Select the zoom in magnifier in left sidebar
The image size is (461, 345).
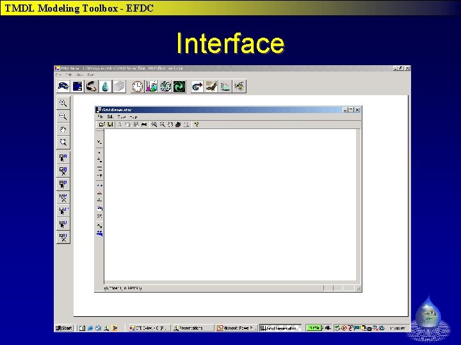pos(63,103)
